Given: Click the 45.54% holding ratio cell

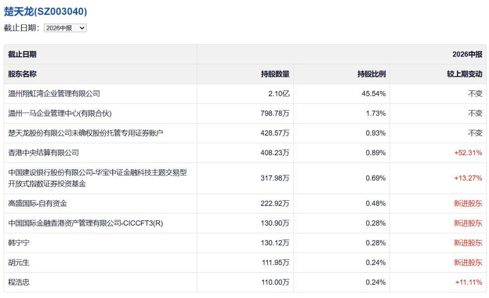Looking at the screenshot, I should (x=374, y=94).
